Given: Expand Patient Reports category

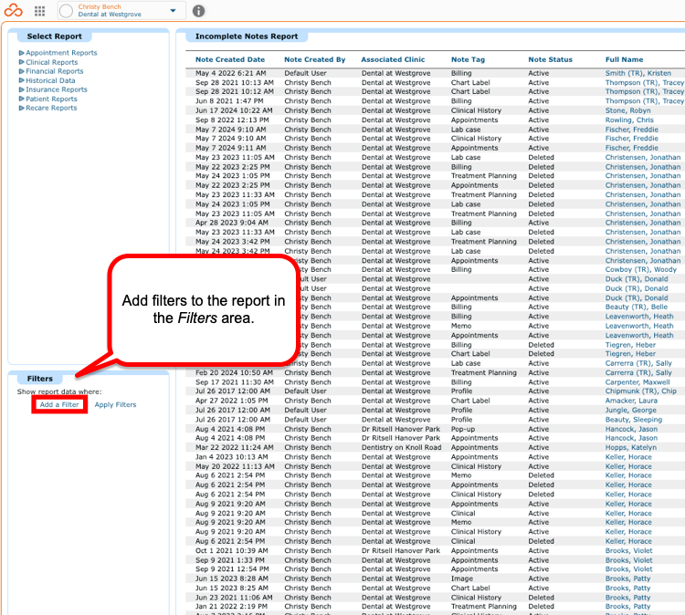Looking at the screenshot, I should 47,99.
